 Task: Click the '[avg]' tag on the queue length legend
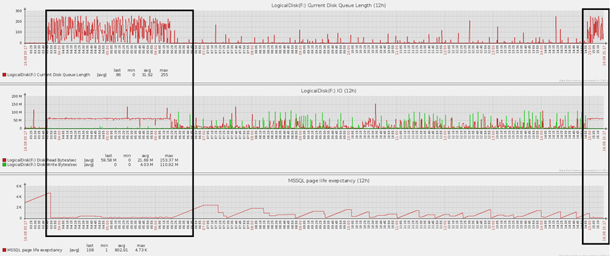102,75
